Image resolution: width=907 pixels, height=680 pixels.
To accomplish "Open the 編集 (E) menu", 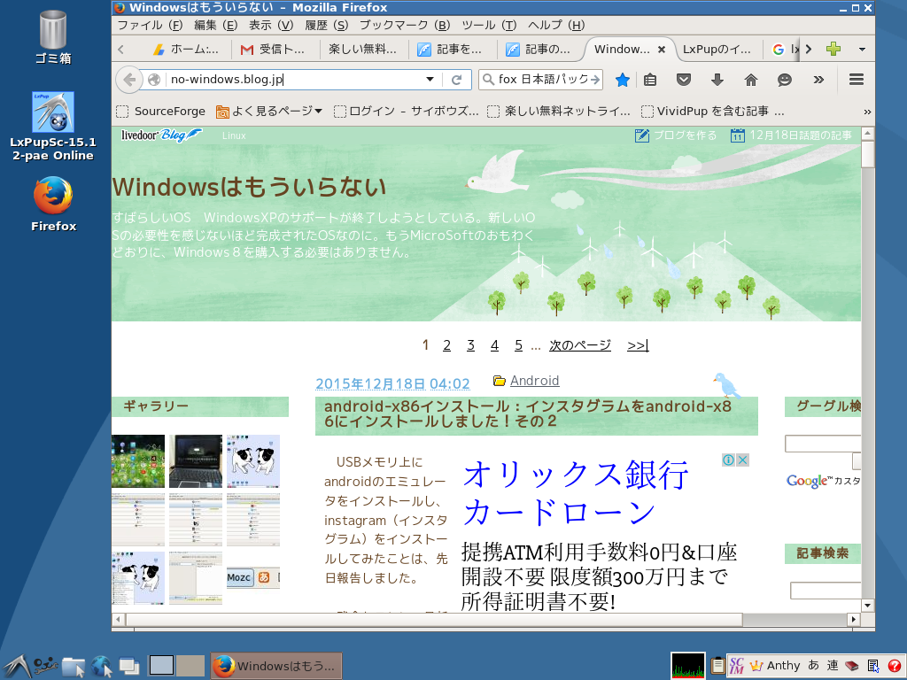I will click(216, 26).
